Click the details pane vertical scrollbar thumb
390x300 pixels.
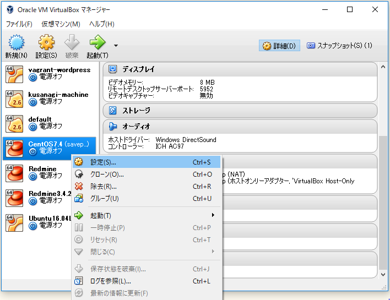coord(383,203)
